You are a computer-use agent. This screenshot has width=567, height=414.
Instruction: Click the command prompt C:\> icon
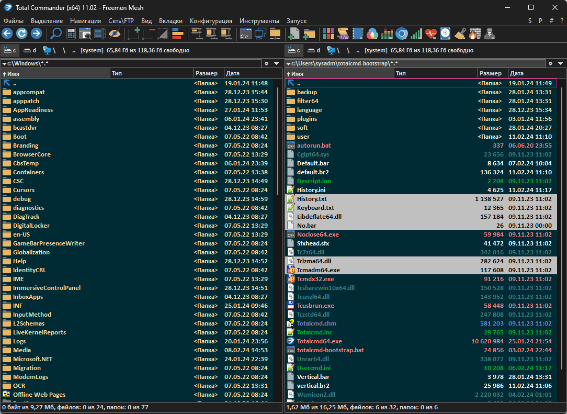[x=245, y=34]
